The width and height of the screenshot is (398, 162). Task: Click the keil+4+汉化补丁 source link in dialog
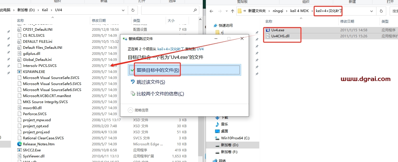[x=171, y=49]
